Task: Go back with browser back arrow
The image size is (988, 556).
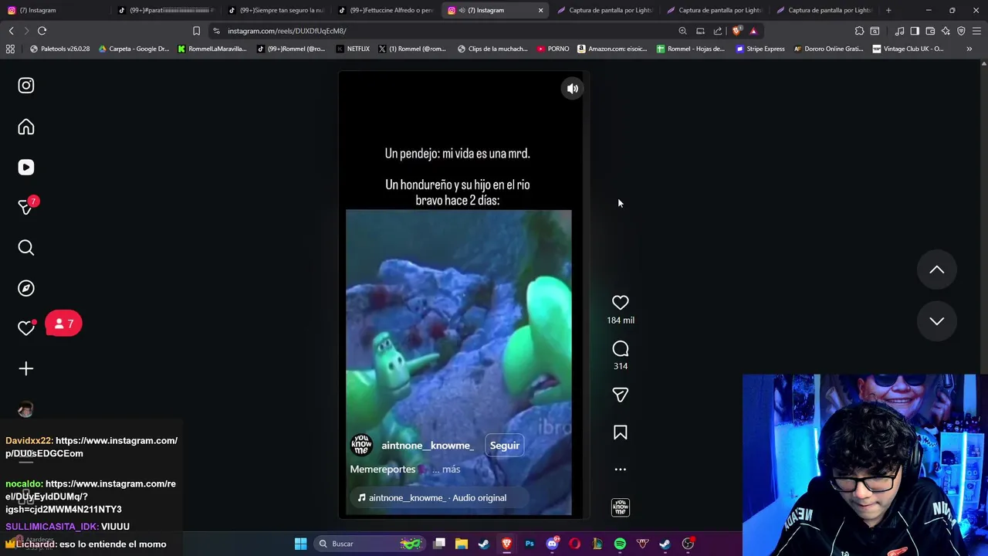Action: [x=11, y=31]
